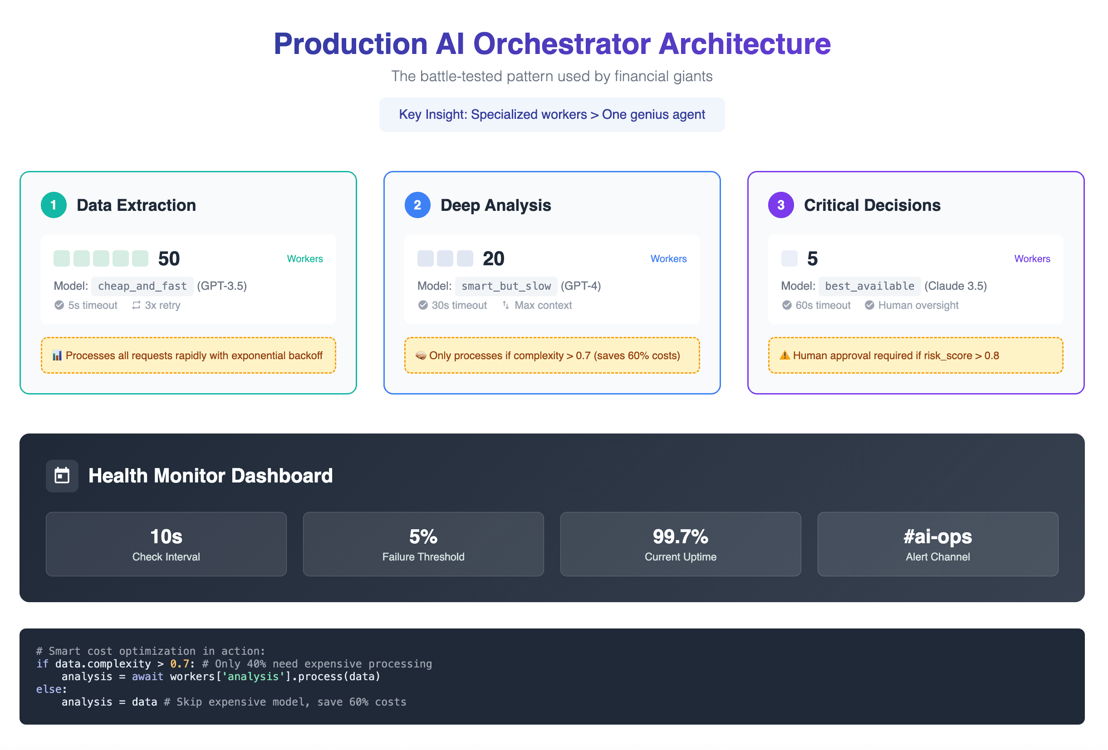The image size is (1108, 750).
Task: Click the (GPT-4) model text
Action: [x=581, y=287]
